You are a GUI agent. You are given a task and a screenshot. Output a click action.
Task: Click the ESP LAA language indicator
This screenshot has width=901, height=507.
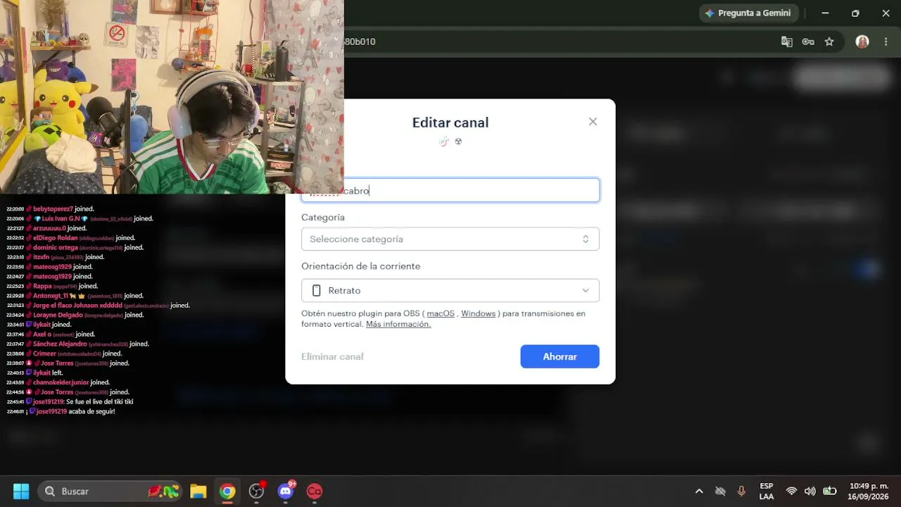(x=766, y=491)
